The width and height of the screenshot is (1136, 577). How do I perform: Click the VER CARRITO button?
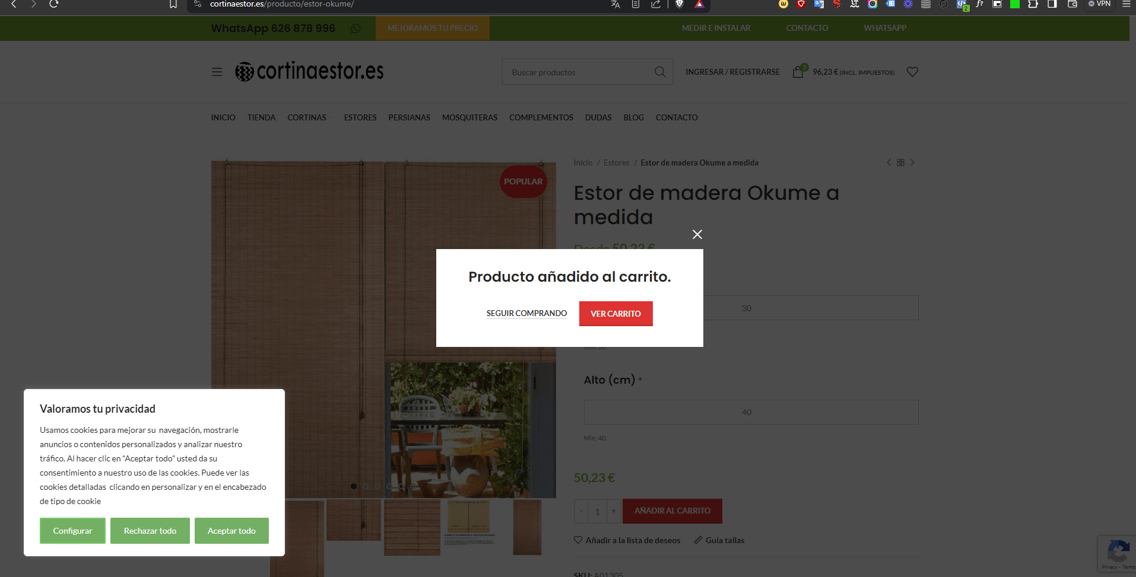pos(615,314)
